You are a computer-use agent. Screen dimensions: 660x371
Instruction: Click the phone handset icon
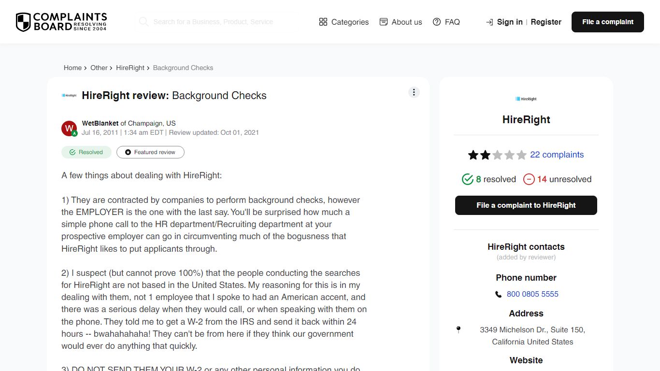tap(498, 294)
